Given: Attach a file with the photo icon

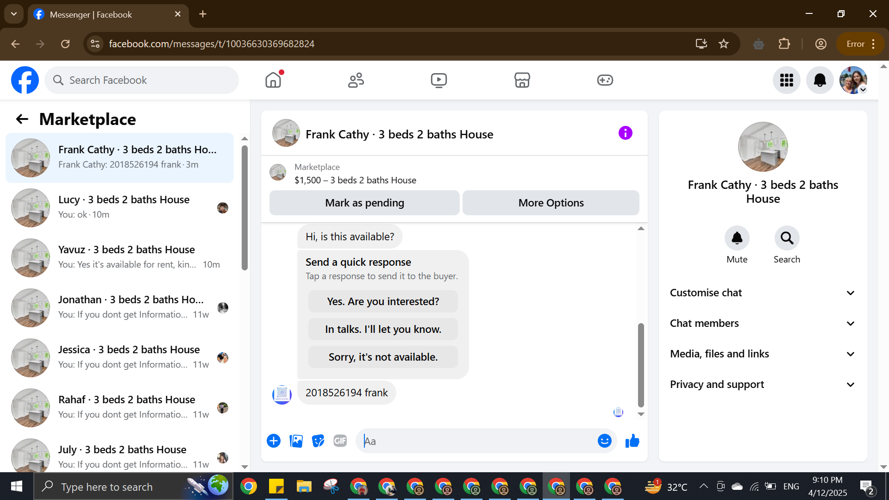Looking at the screenshot, I should [296, 441].
